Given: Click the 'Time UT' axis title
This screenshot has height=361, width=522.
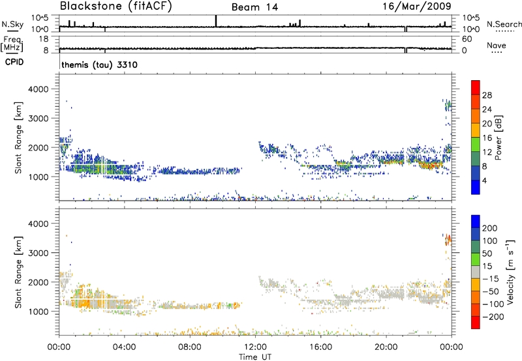Looking at the screenshot, I should [255, 357].
